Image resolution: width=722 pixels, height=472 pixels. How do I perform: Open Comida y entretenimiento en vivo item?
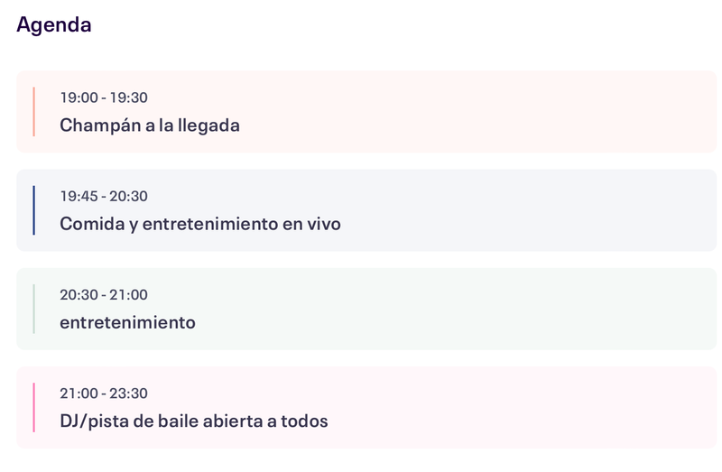pyautogui.click(x=200, y=223)
